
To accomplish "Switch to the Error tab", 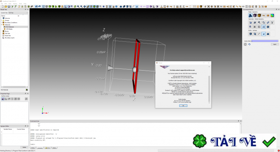I will tap(48, 148).
